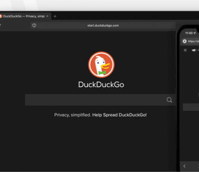Close the DuckDuckGo browser tab
Image resolution: width=199 pixels, height=172 pixels.
point(47,16)
